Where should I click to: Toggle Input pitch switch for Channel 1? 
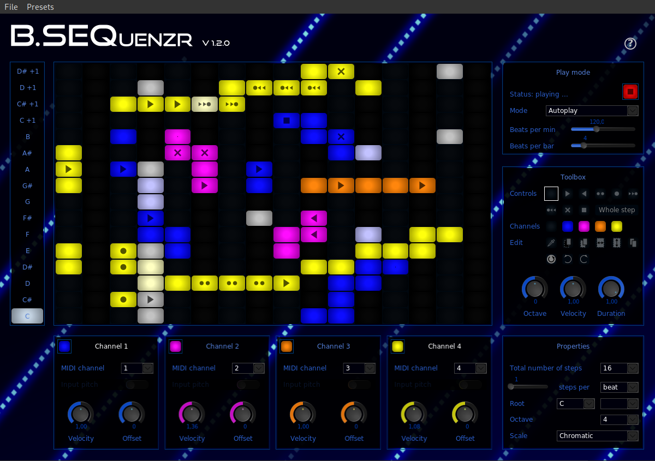click(x=137, y=385)
